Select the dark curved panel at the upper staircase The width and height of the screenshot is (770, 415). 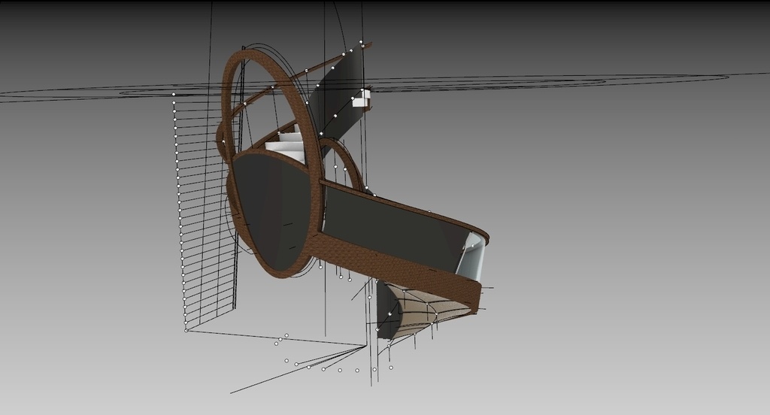338,98
